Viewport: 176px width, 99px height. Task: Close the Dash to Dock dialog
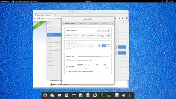point(112,19)
